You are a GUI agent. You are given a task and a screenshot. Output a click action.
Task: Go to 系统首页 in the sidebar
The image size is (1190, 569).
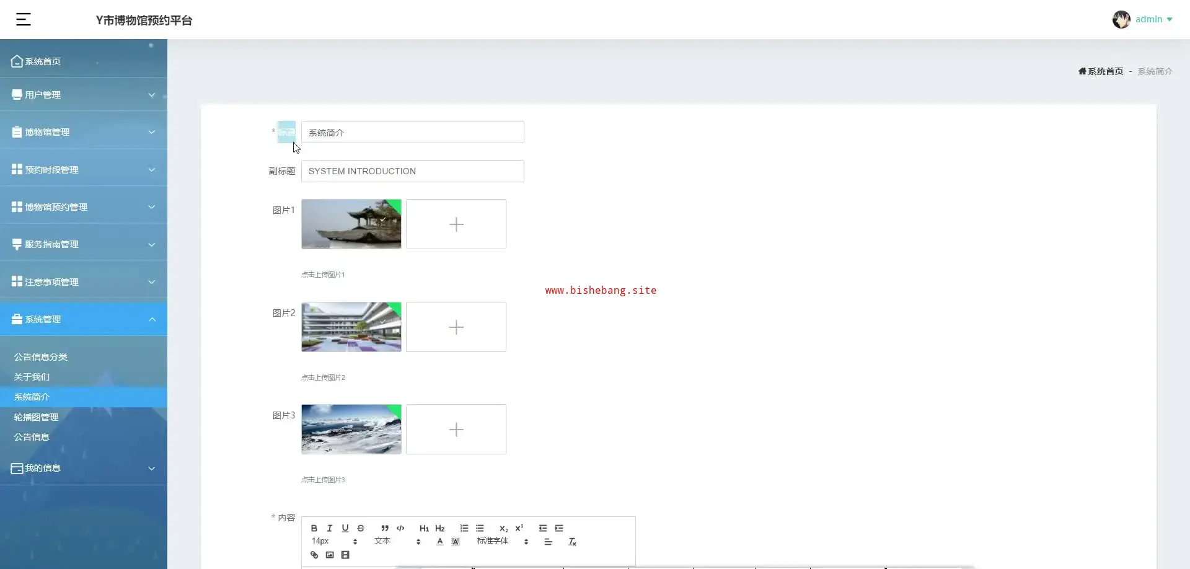coord(84,61)
